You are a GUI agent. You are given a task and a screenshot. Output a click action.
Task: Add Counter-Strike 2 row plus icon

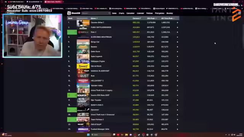point(177,22)
